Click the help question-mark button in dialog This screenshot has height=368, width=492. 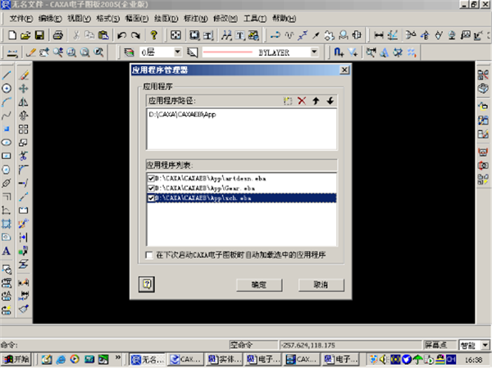click(x=148, y=284)
